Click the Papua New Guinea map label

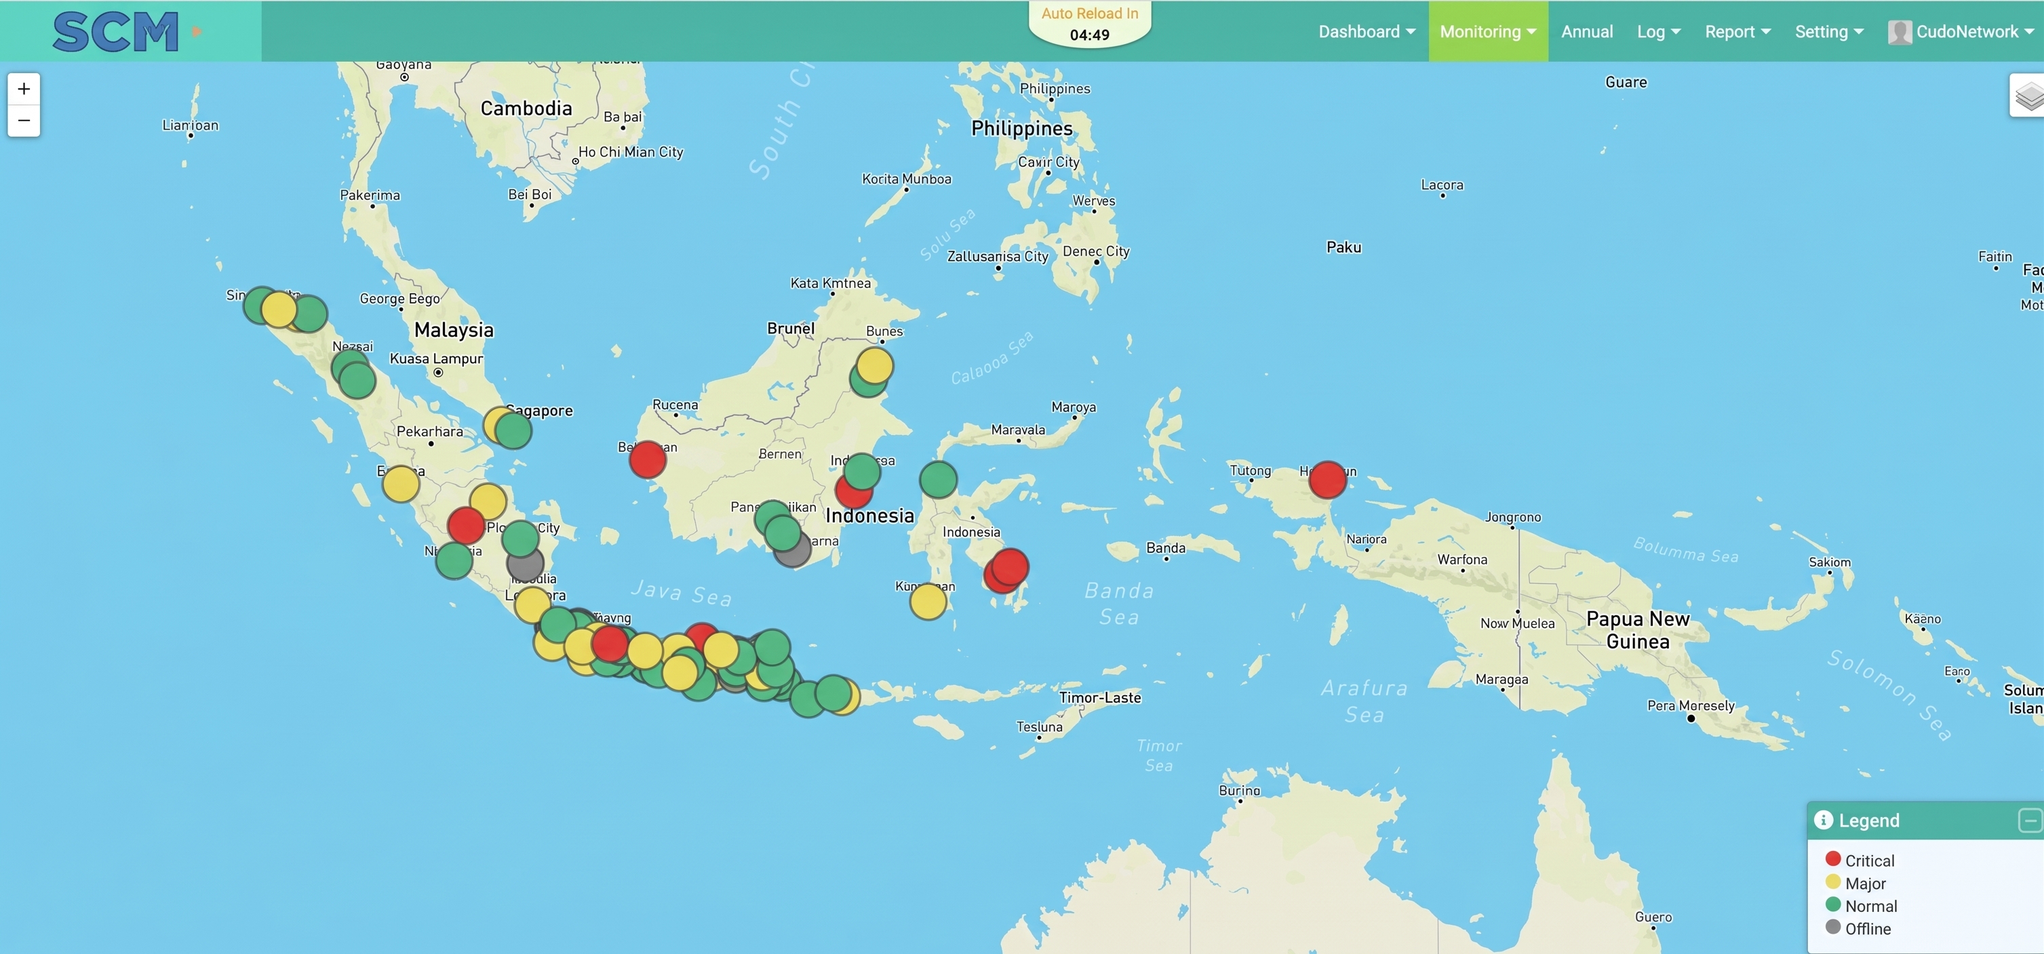(x=1638, y=629)
